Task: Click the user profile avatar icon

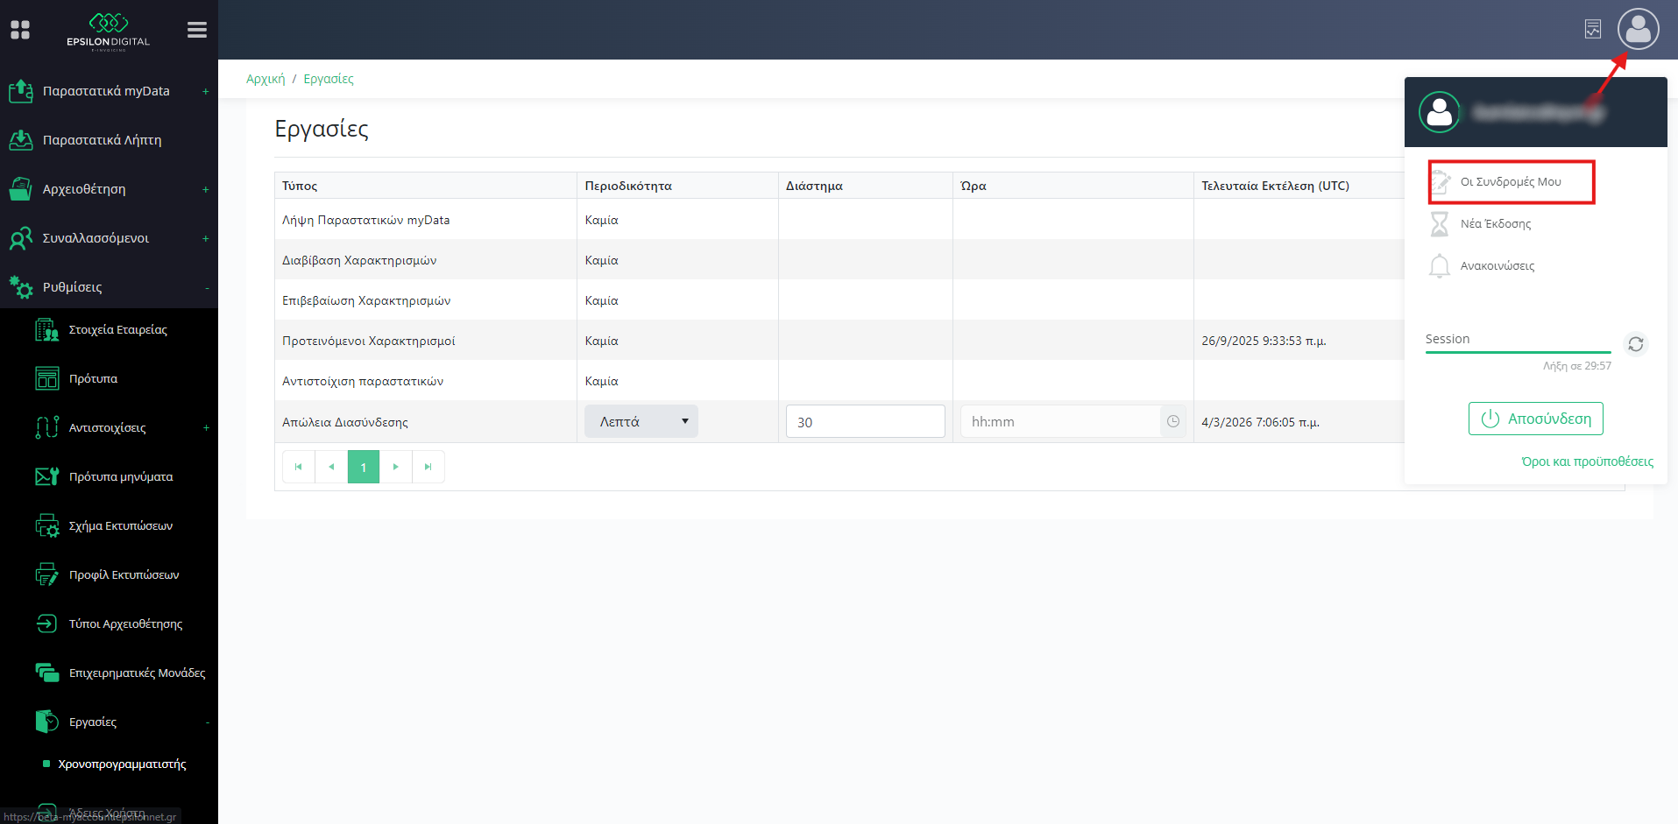Action: click(1638, 29)
